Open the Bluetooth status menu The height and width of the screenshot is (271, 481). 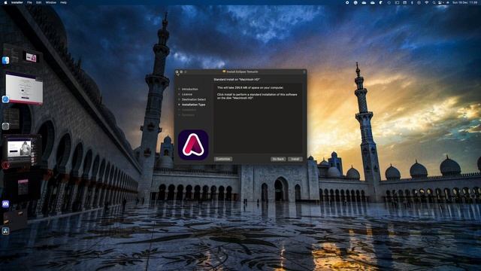(x=412, y=2)
